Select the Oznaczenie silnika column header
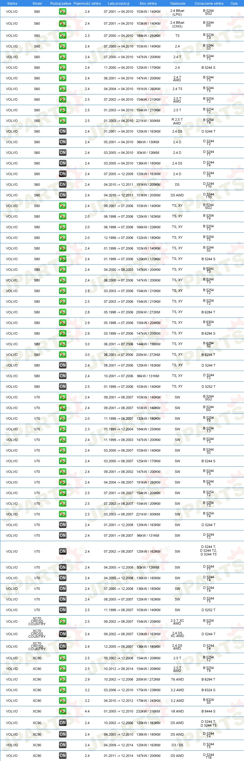 209,3
